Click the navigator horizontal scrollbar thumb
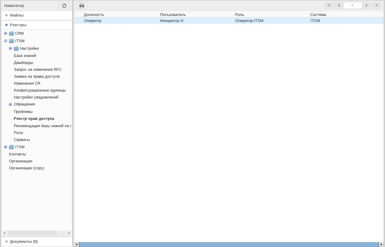385x247 pixels. [x=32, y=233]
